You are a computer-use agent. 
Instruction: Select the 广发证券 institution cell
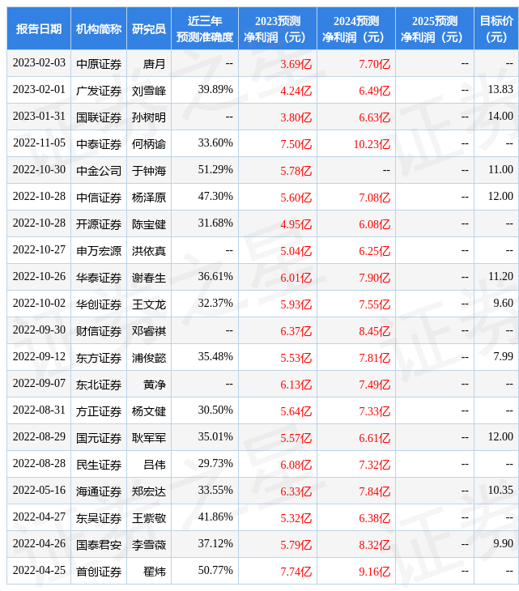tap(99, 91)
